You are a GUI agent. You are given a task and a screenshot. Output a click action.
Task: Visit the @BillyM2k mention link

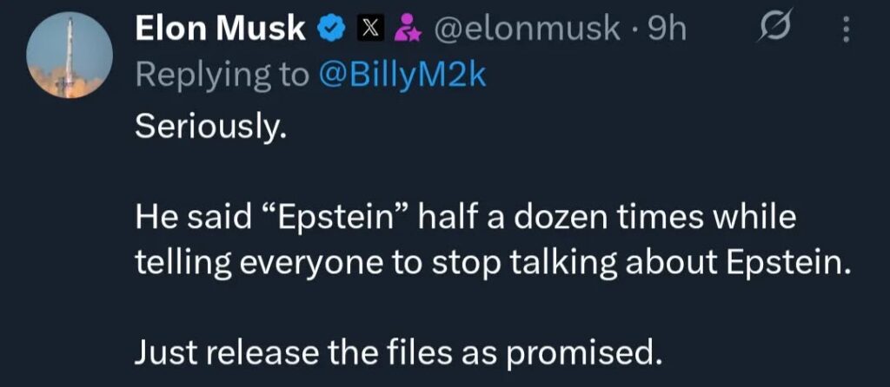pos(401,75)
